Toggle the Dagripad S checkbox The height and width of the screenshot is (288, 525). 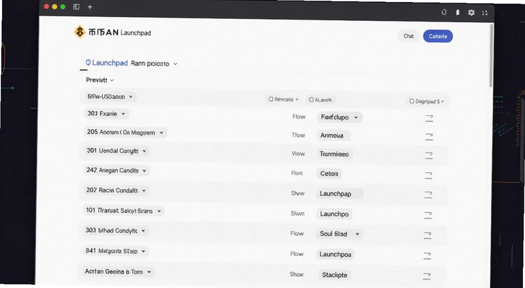pyautogui.click(x=412, y=101)
